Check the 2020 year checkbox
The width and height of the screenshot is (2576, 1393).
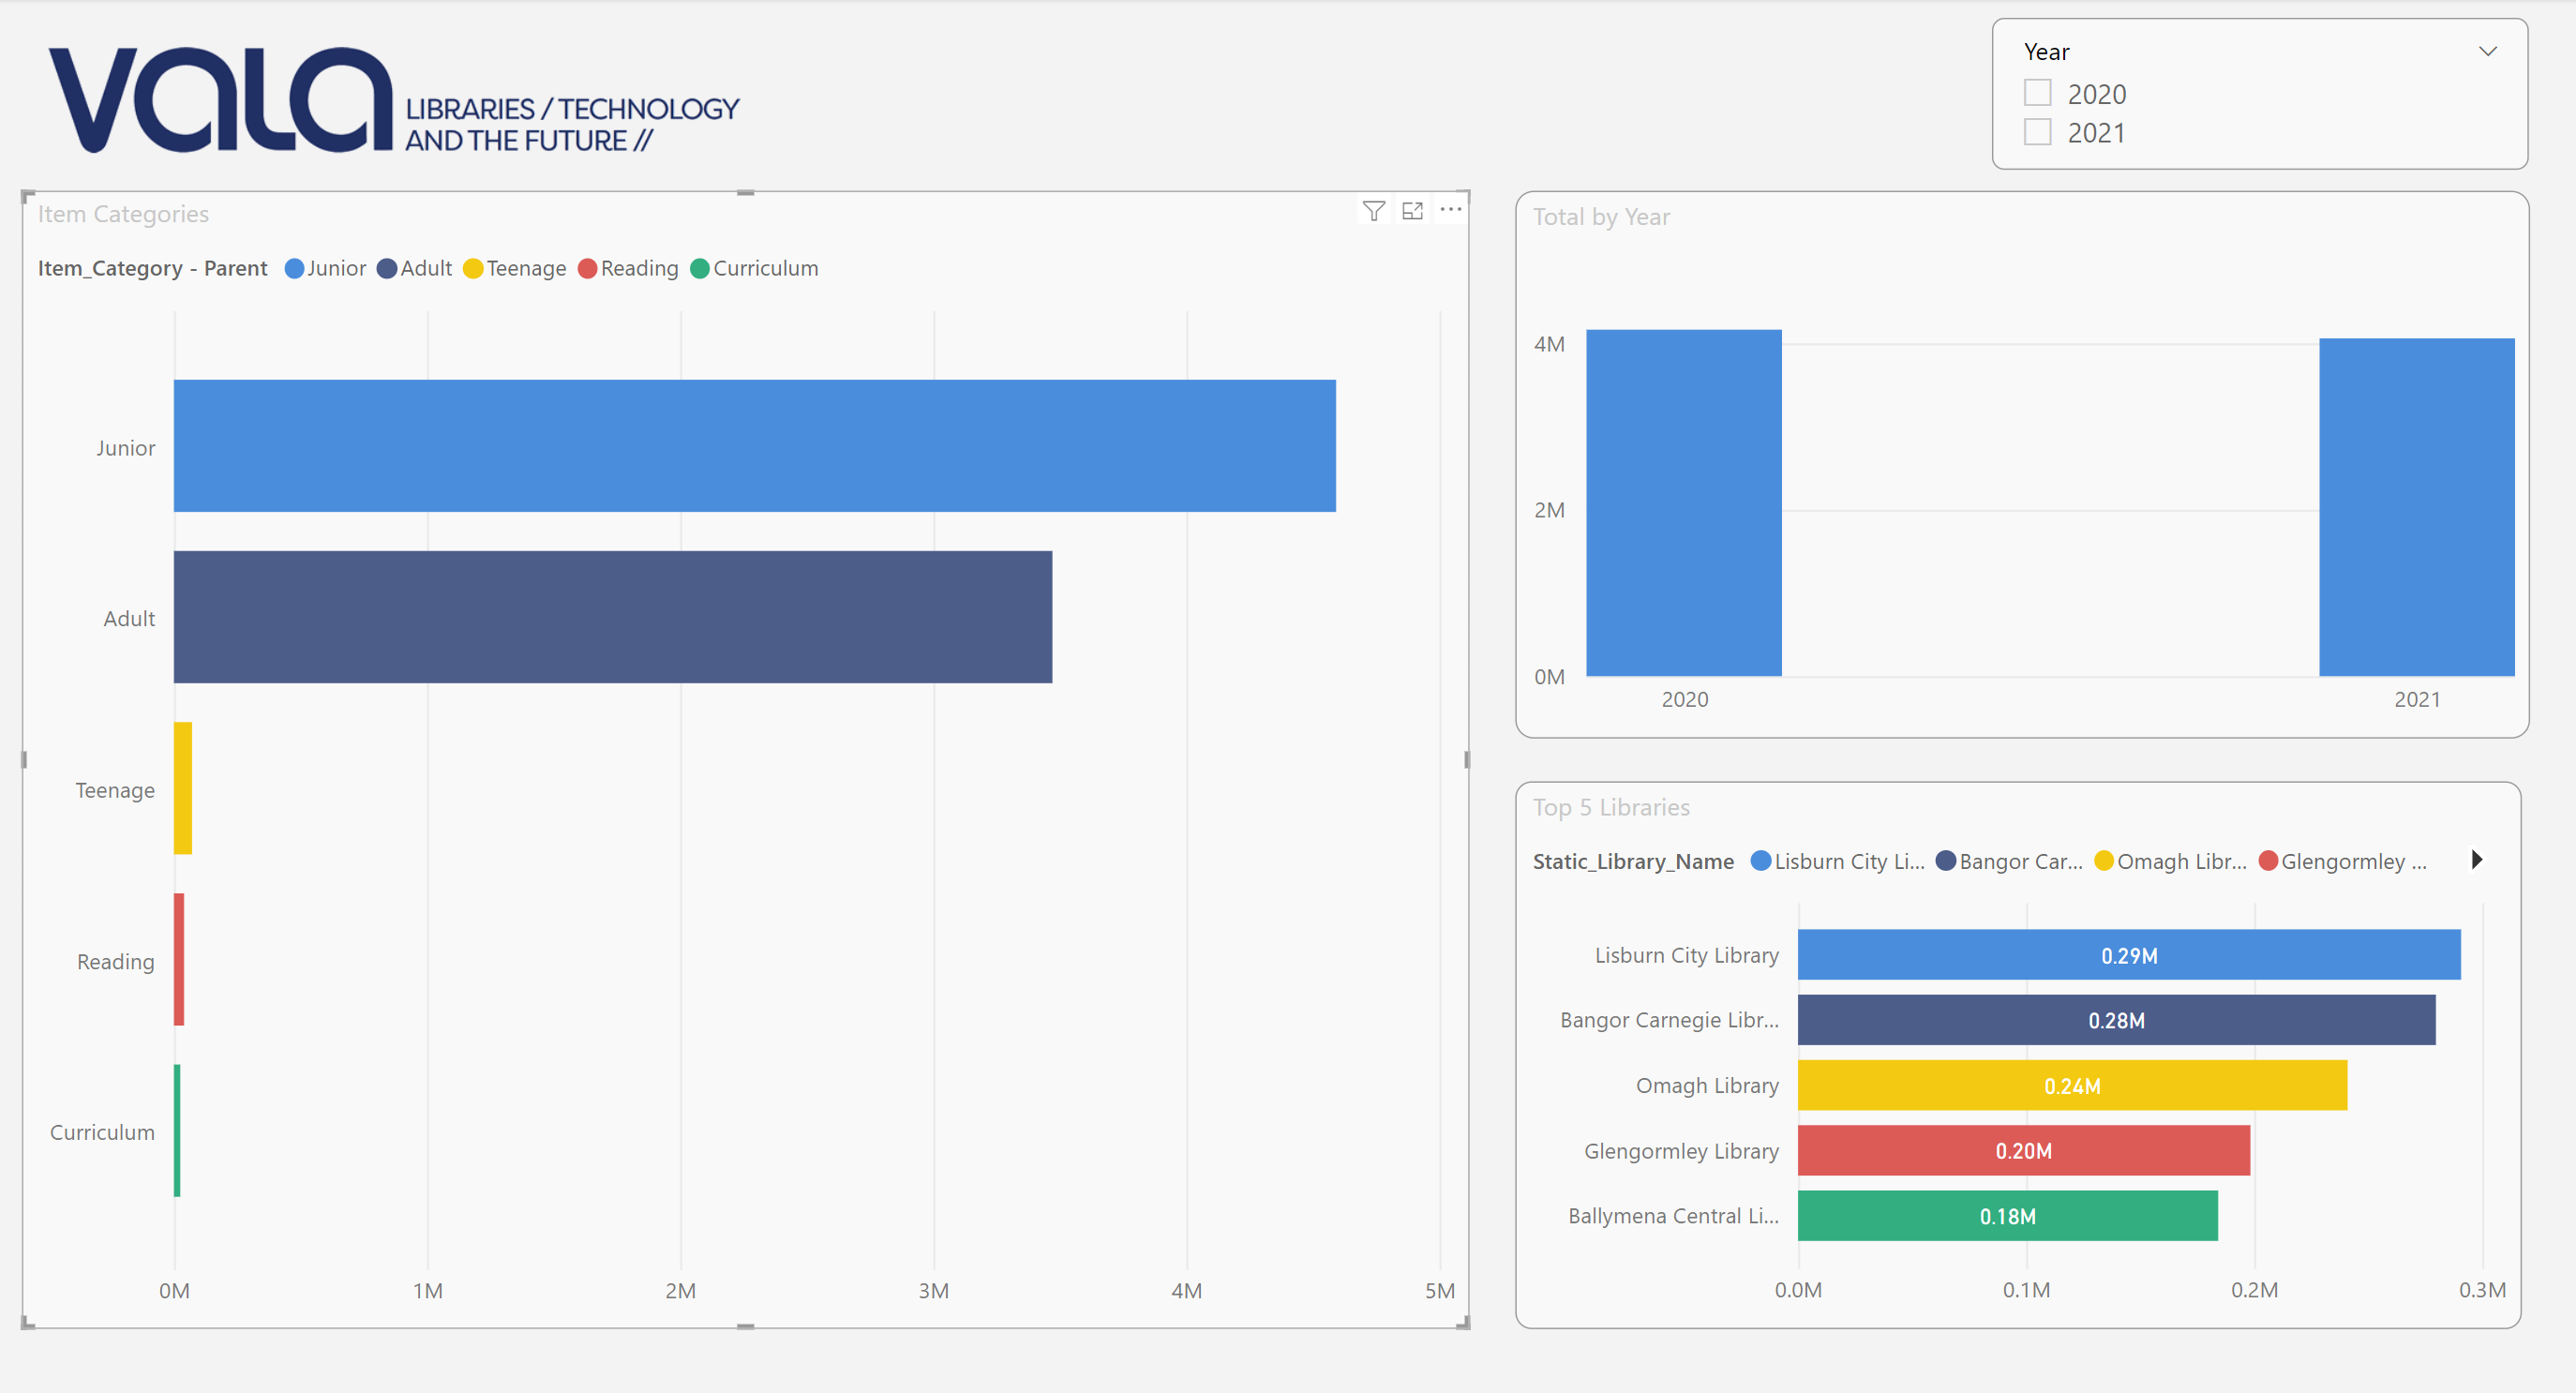pyautogui.click(x=2037, y=93)
